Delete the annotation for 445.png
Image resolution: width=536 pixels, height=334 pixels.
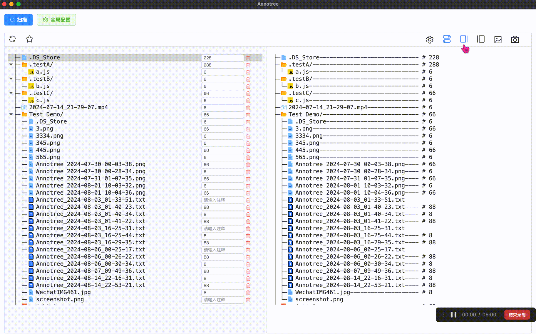click(x=248, y=150)
